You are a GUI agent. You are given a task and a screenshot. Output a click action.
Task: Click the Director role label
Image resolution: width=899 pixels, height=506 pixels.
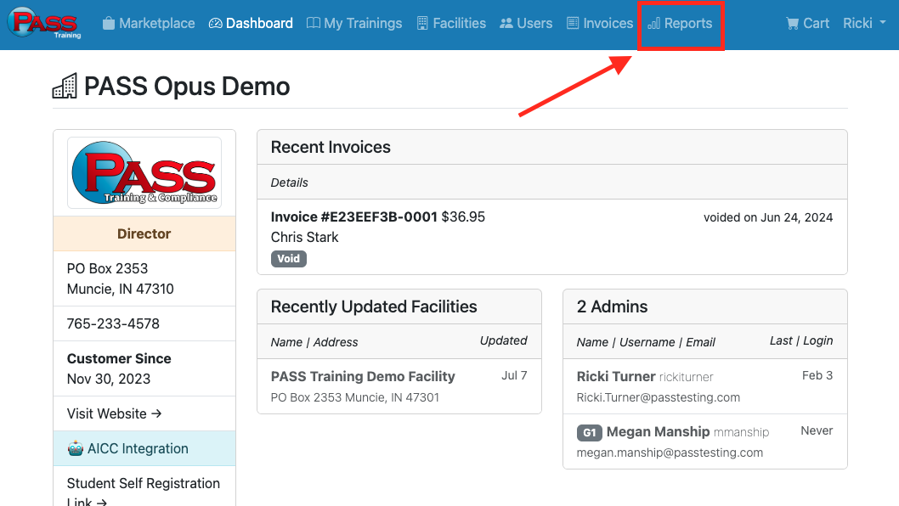point(144,233)
